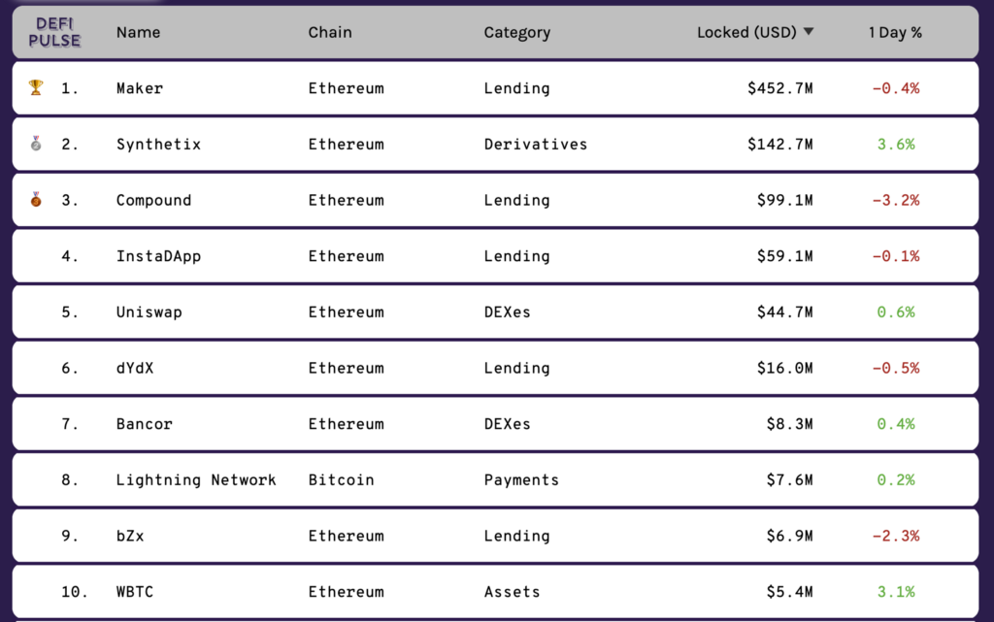This screenshot has height=622, width=994.
Task: Select the InstaDApp entry
Action: point(158,256)
